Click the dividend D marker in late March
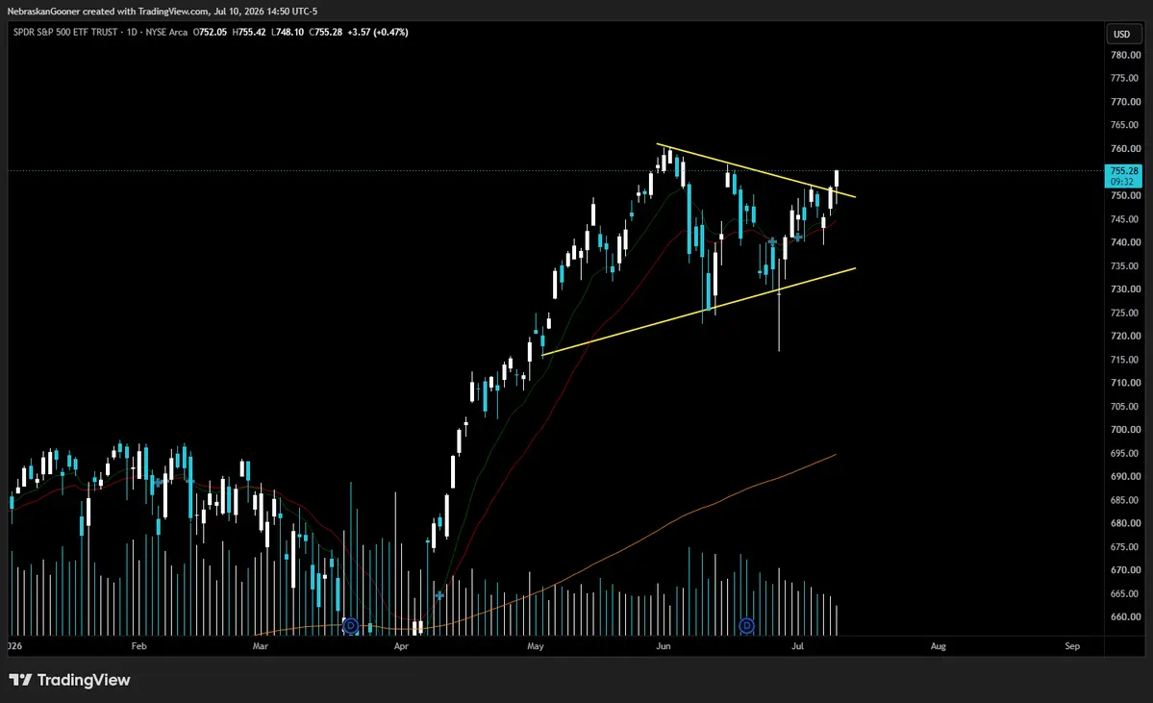This screenshot has width=1153, height=703. click(351, 626)
